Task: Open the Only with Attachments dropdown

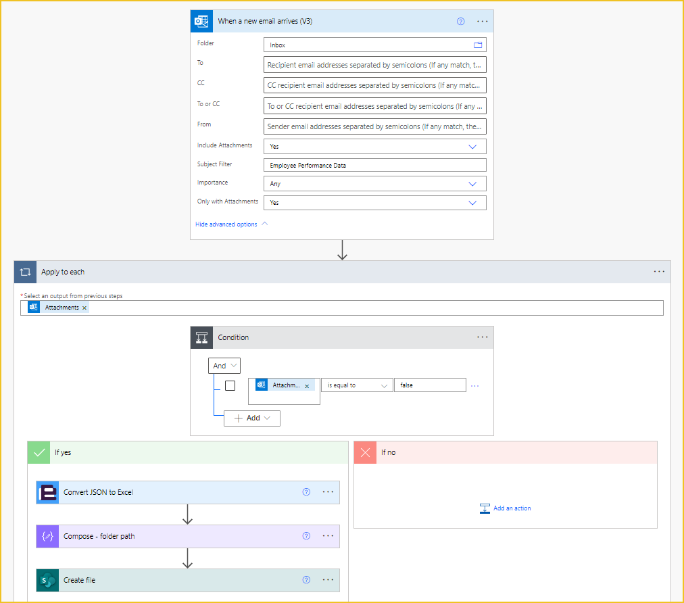Action: coord(472,203)
